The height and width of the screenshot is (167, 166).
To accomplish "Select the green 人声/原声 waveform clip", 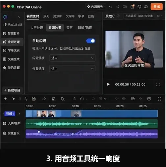I will pyautogui.click(x=92, y=124).
